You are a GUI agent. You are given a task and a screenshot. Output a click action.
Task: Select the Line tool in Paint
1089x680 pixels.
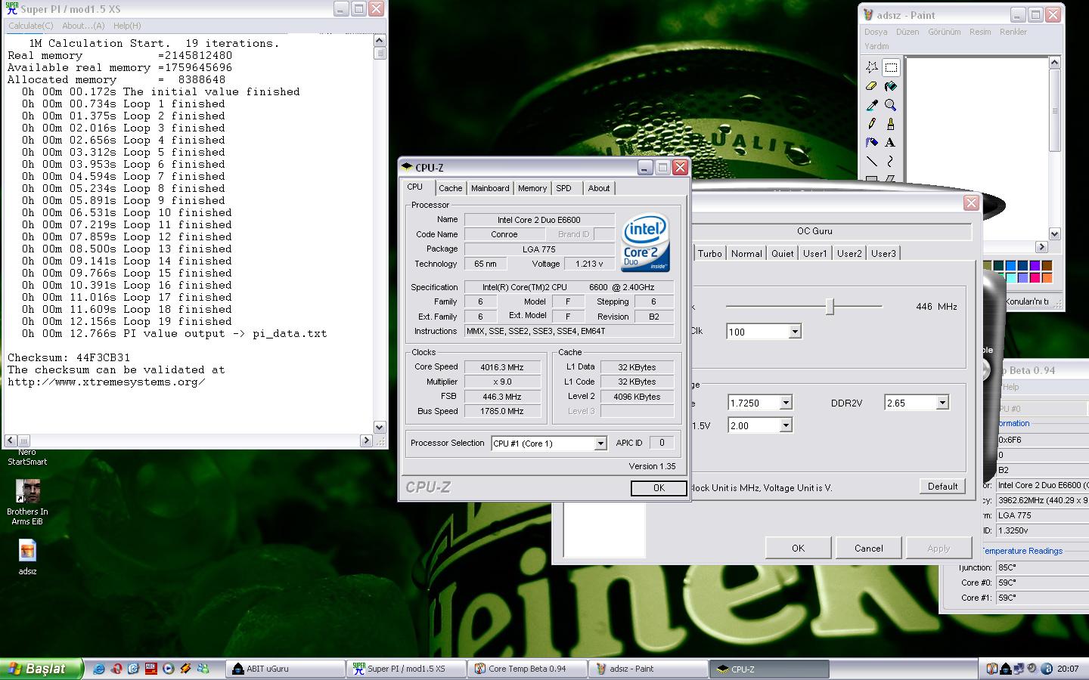(872, 161)
